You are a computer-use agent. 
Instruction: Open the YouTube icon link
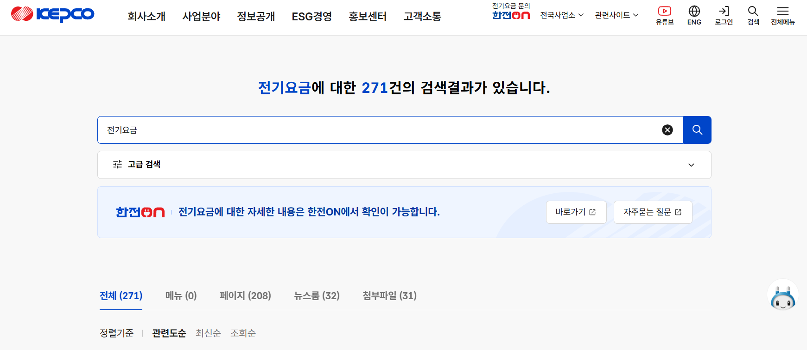665,15
